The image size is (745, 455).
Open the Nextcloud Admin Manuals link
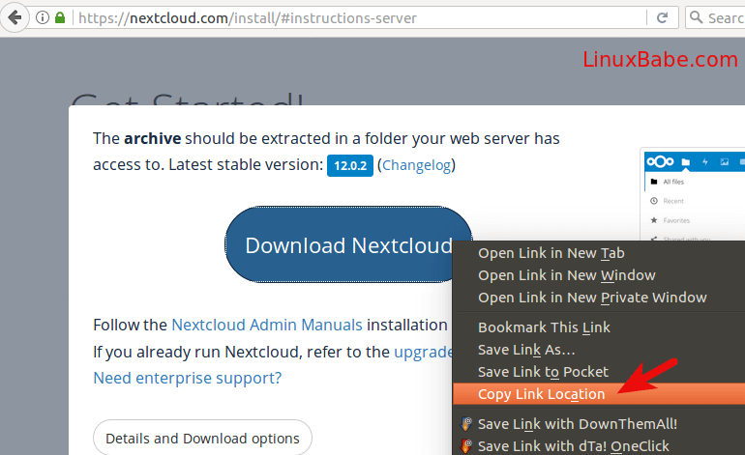tap(267, 325)
